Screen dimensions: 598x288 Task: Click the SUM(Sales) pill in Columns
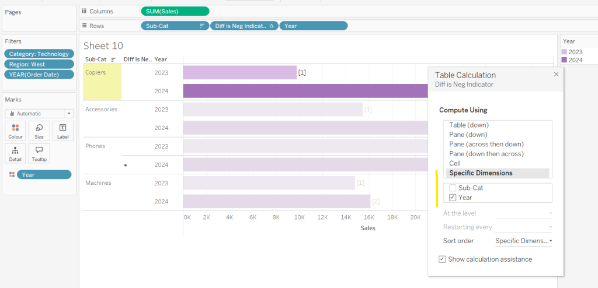point(175,11)
